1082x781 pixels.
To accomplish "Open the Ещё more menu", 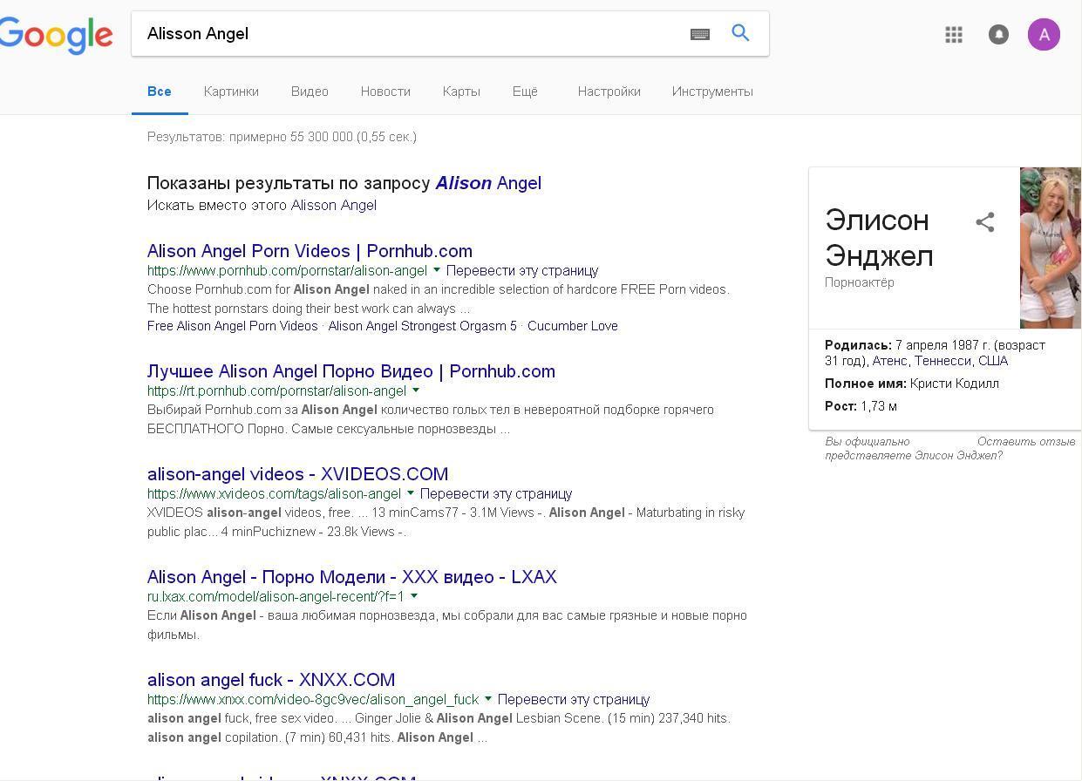I will [x=525, y=92].
